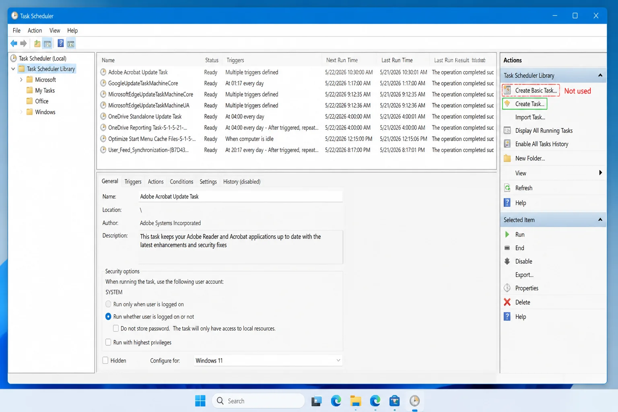Click the Display All Running Tasks icon
Screen dimensions: 618x412
click(507, 130)
